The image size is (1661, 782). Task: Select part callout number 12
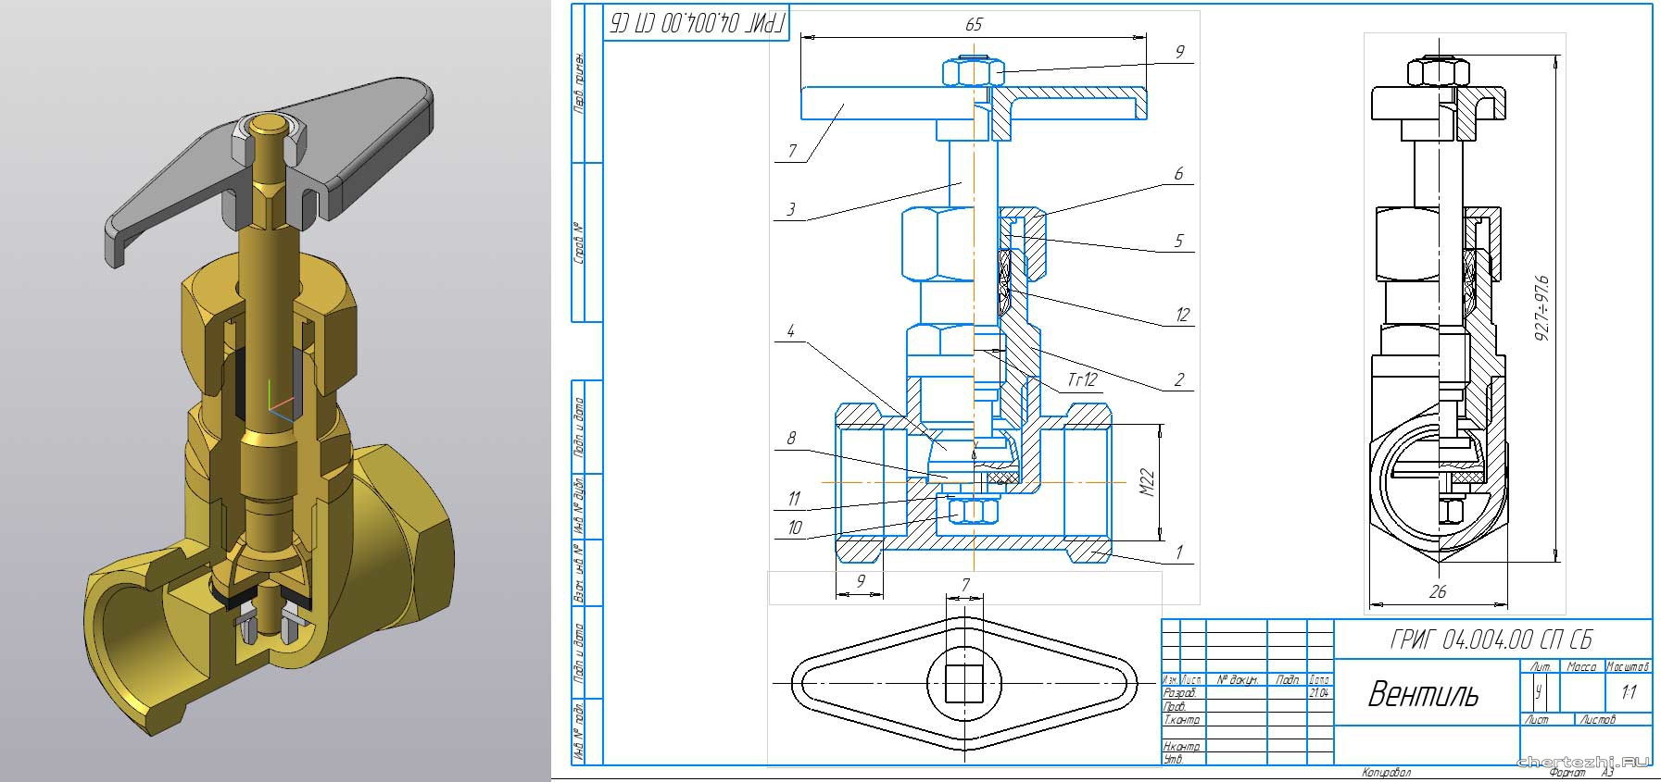coord(1181,315)
